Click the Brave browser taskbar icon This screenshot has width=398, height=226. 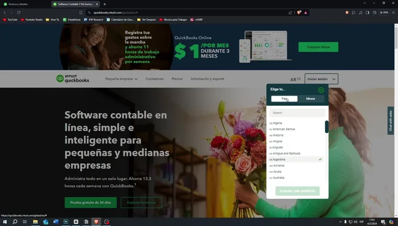pos(96,221)
